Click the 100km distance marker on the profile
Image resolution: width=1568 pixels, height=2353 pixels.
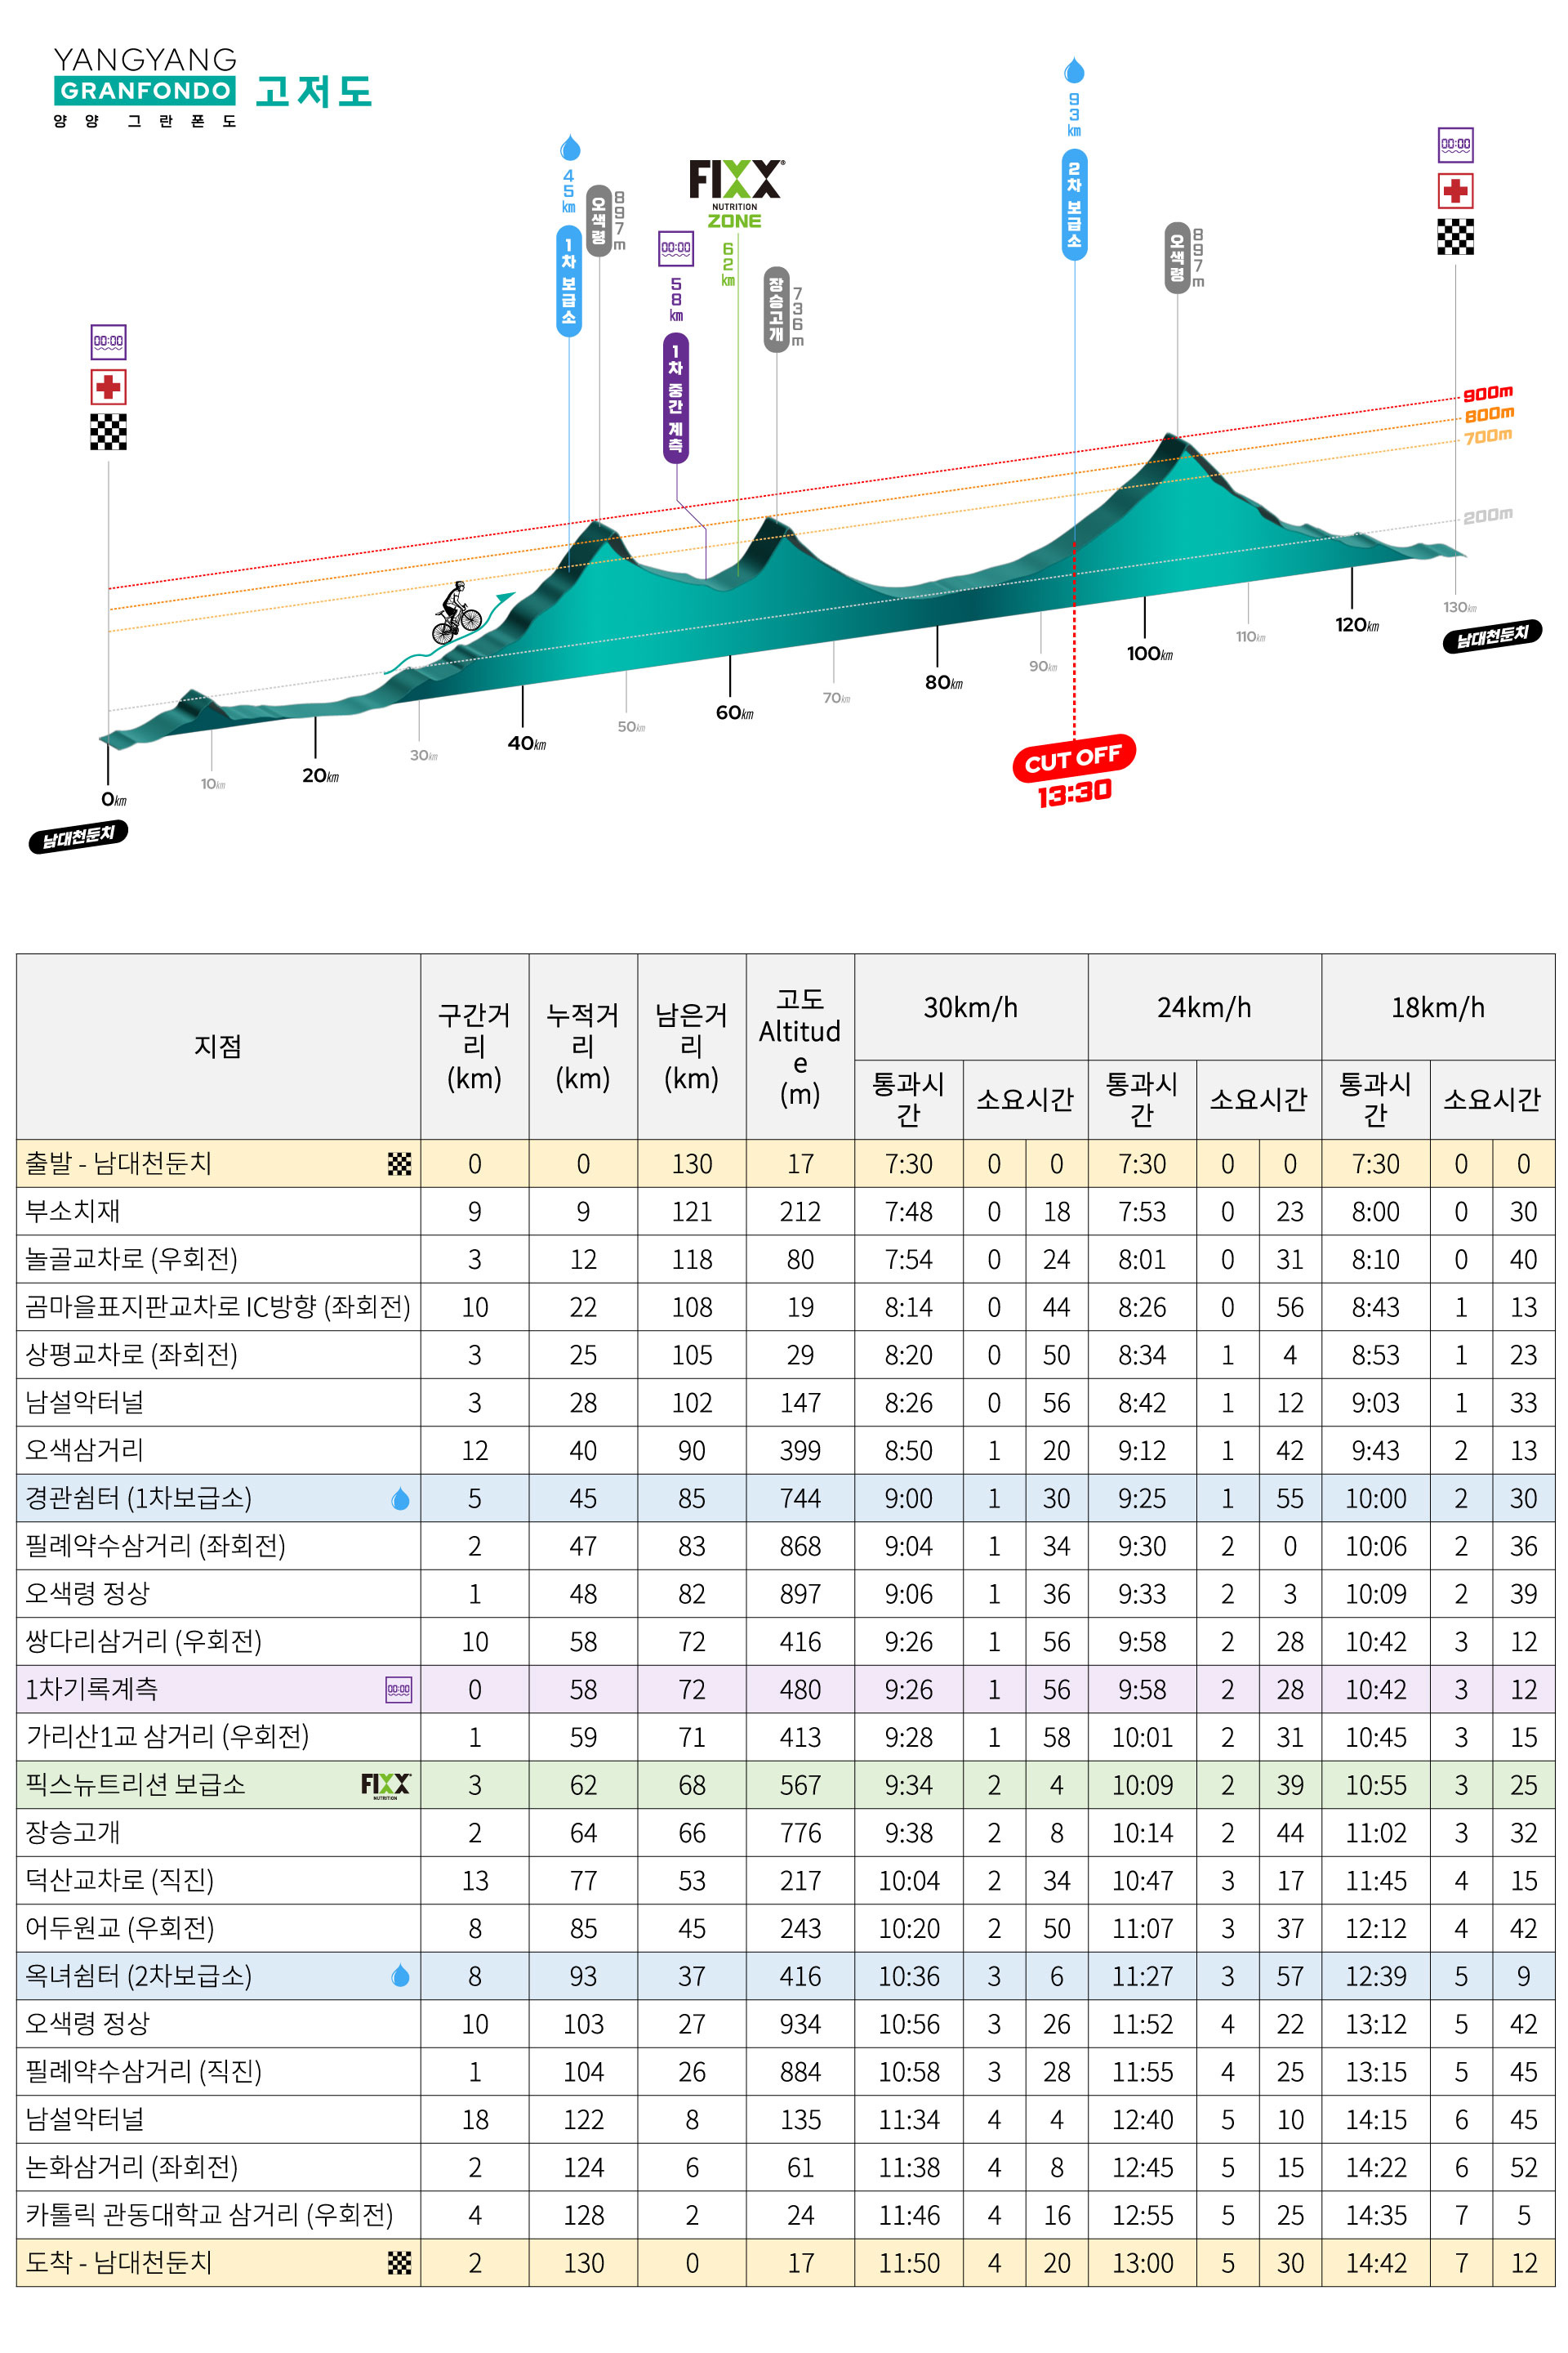pos(1150,654)
